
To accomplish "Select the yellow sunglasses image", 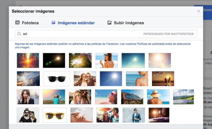I will [55, 115].
